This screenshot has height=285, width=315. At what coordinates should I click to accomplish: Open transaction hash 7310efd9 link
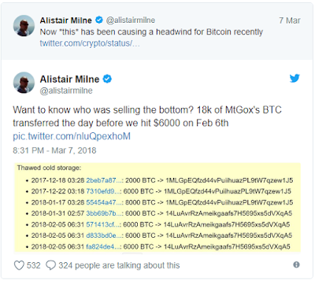(103, 191)
